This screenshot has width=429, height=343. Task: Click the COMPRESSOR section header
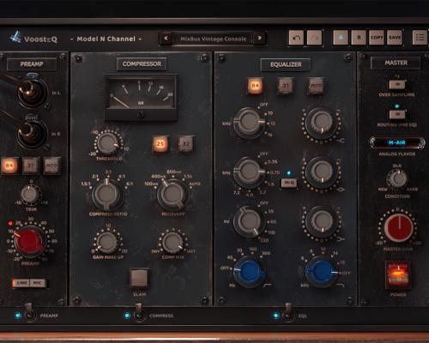(x=142, y=64)
